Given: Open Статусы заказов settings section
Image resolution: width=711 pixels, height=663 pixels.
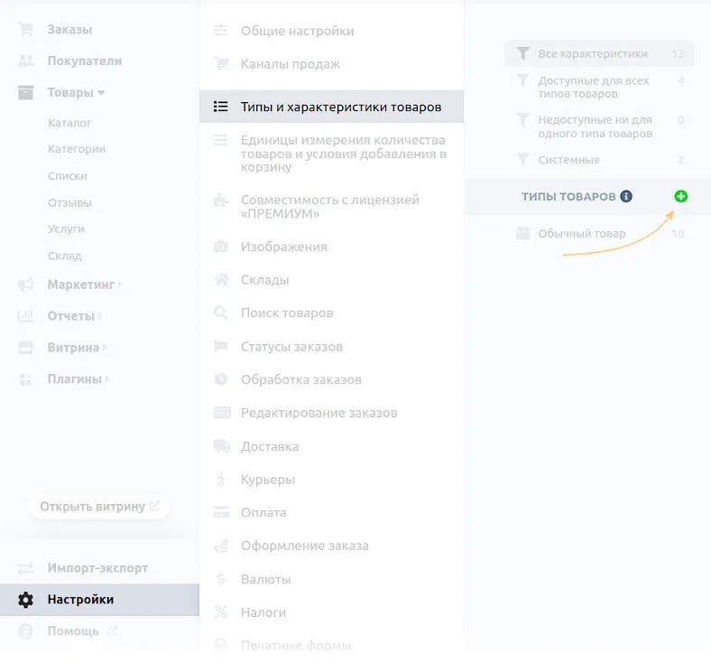Looking at the screenshot, I should click(291, 347).
